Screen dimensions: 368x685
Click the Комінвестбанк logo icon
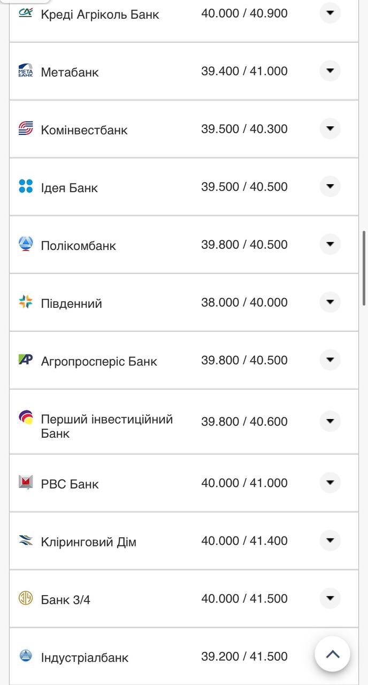pos(25,128)
